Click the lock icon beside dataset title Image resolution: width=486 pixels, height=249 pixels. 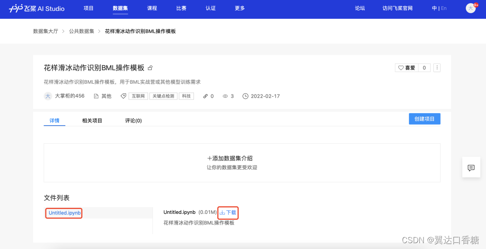tap(150, 68)
